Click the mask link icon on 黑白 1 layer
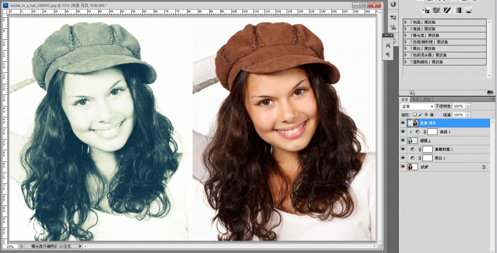The width and height of the screenshot is (497, 253). 420,158
